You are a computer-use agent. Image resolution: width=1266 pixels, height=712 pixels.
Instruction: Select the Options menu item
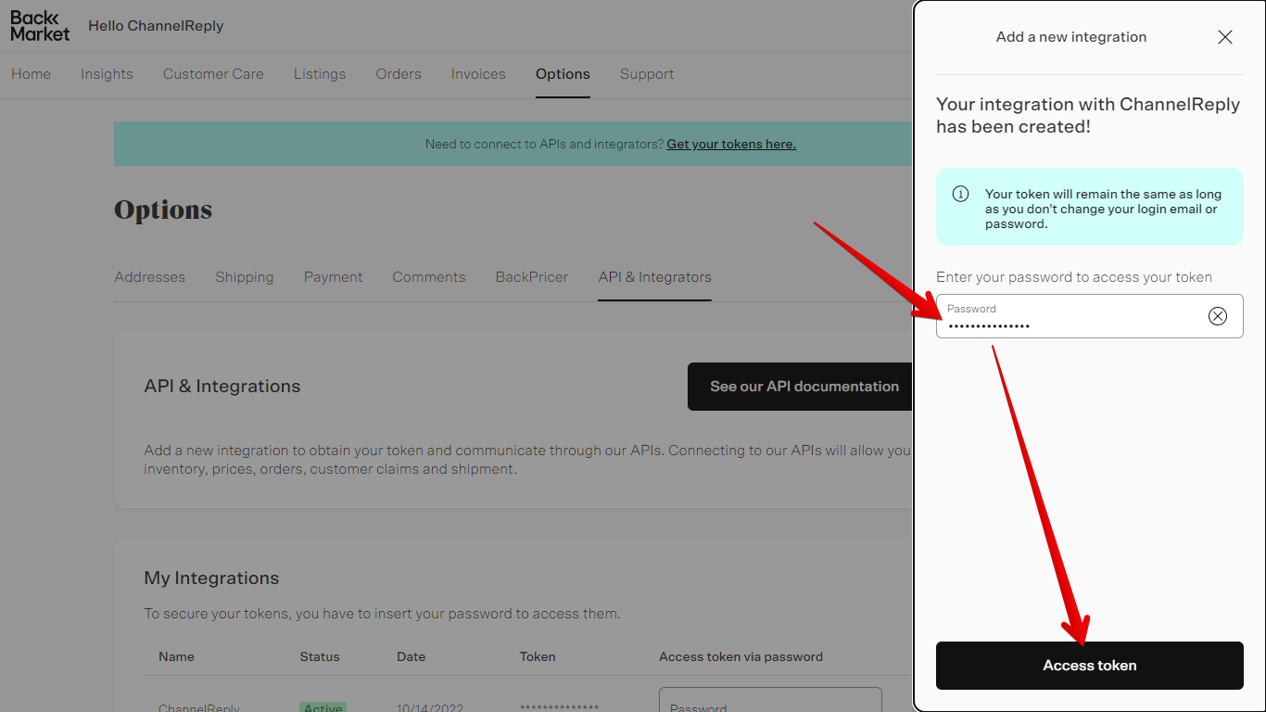563,74
